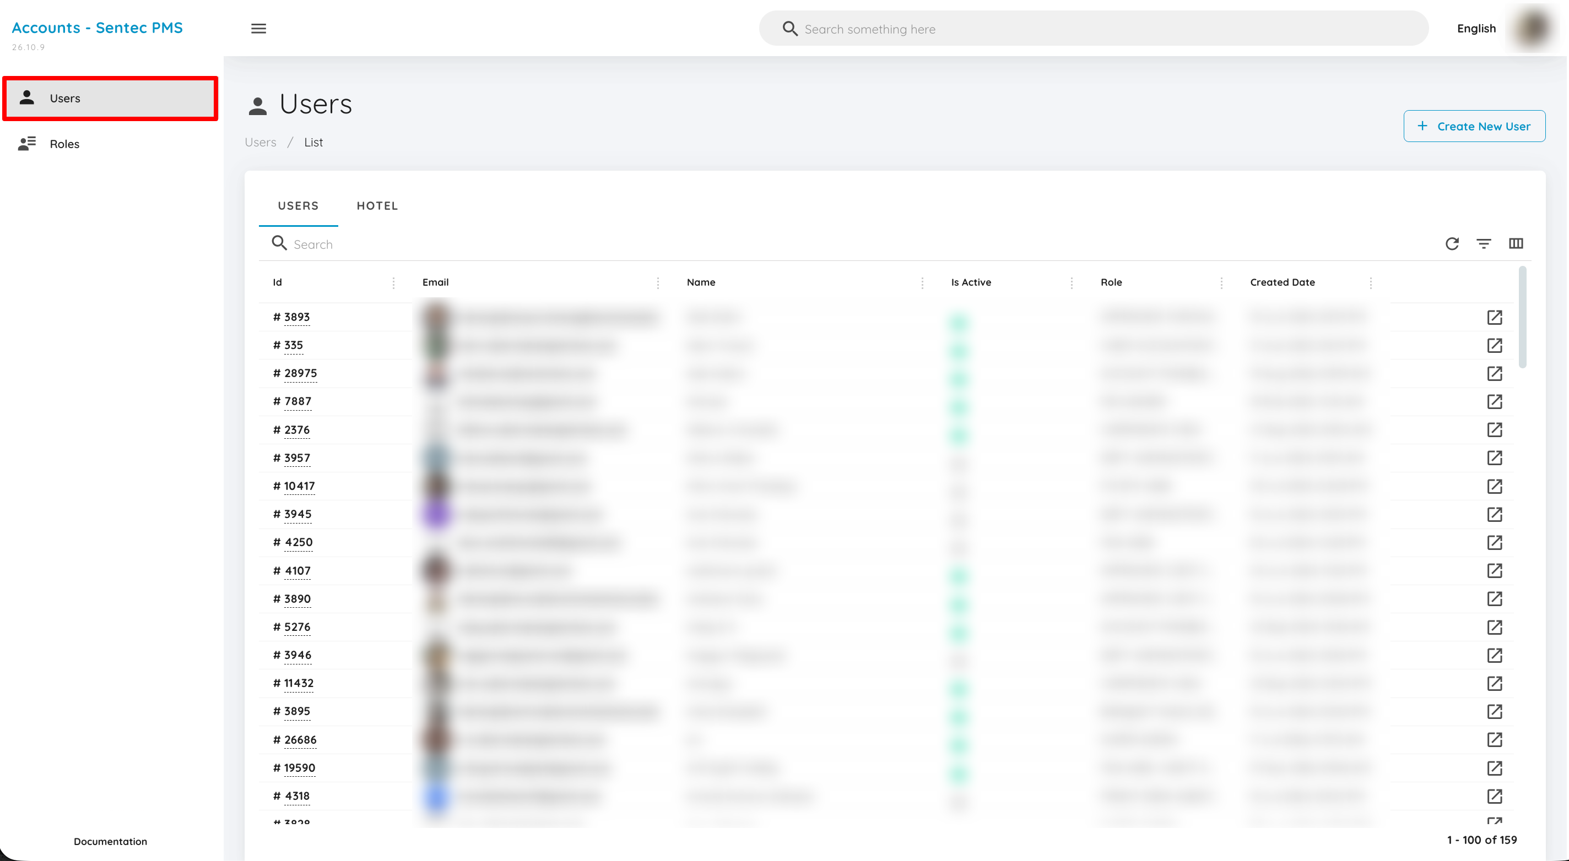The image size is (1569, 861).
Task: Open the column visibility icon
Action: (1516, 243)
